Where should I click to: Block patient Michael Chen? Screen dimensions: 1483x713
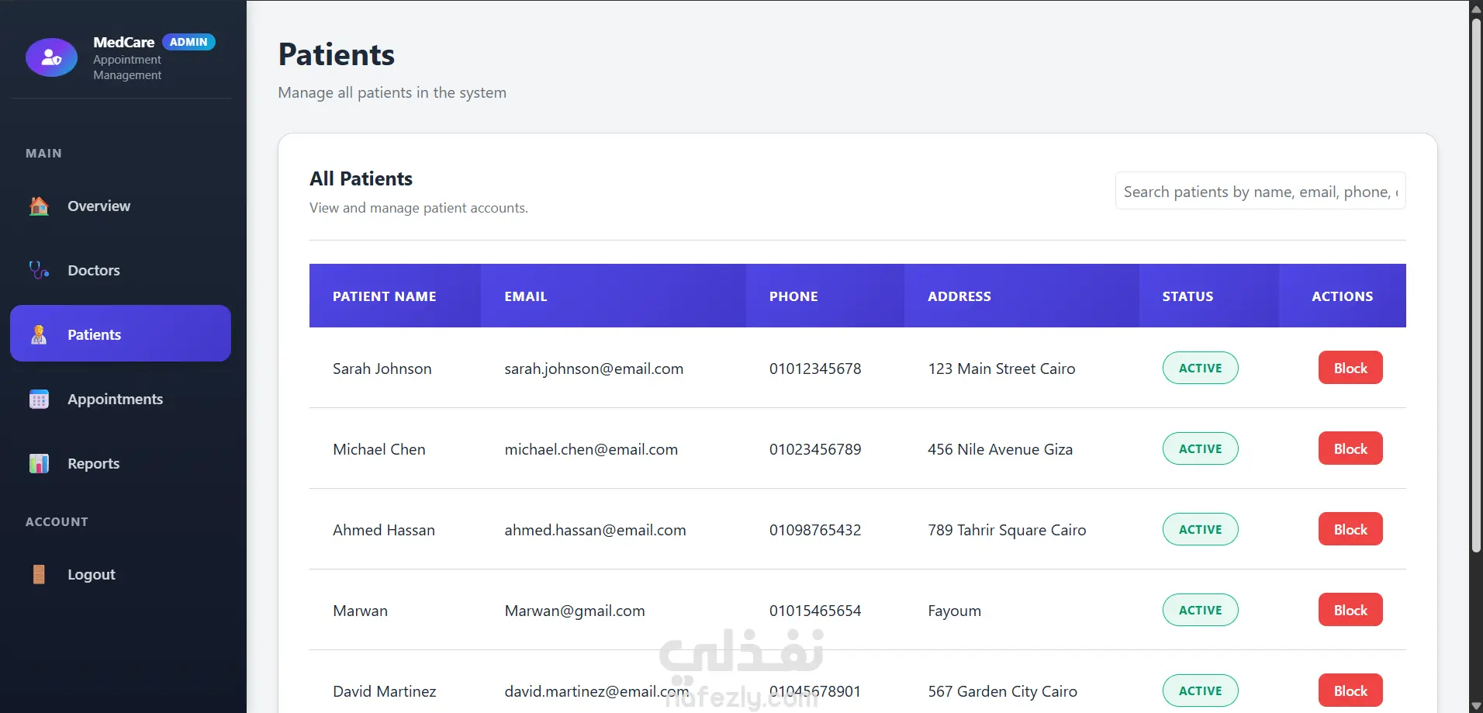coord(1350,449)
